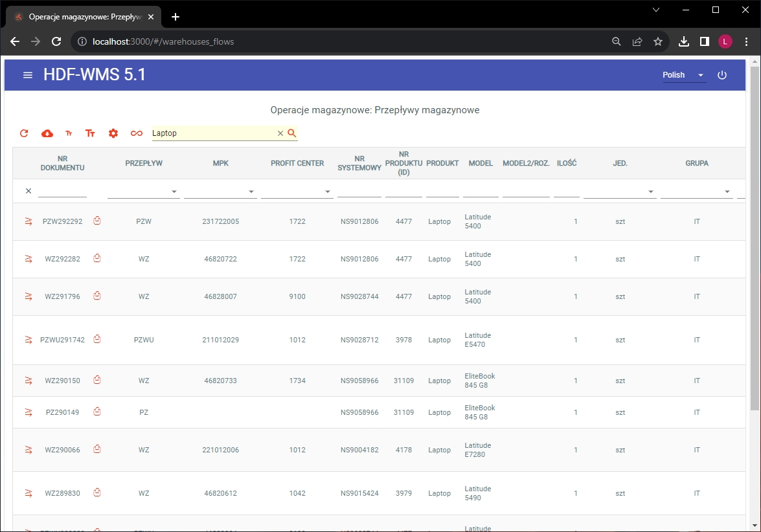Click the larger text size icon
This screenshot has height=532, width=761.
coord(90,133)
